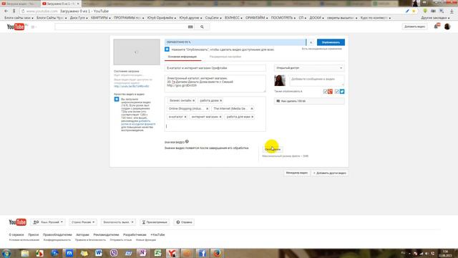Click the 'Справка' footer button
This screenshot has width=458, height=258.
(185, 222)
